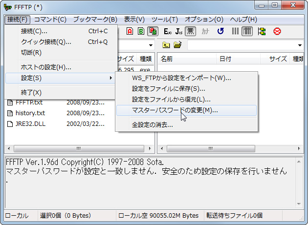Click log area scroll down arrow
Viewport: 308px width, 225px height.
(x=299, y=204)
